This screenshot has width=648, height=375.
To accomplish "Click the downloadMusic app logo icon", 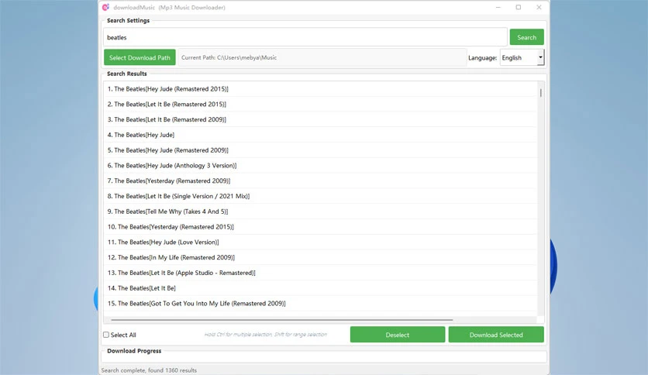I will coord(105,7).
